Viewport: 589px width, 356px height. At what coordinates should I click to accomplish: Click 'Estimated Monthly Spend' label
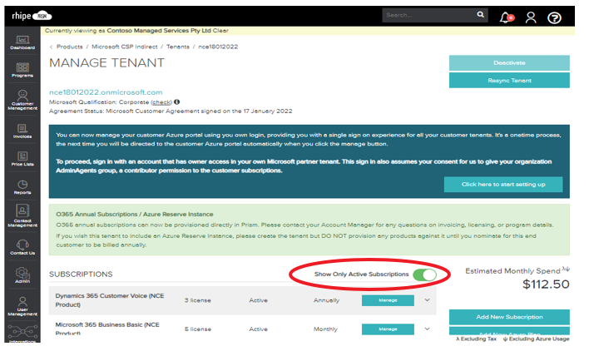coord(512,271)
